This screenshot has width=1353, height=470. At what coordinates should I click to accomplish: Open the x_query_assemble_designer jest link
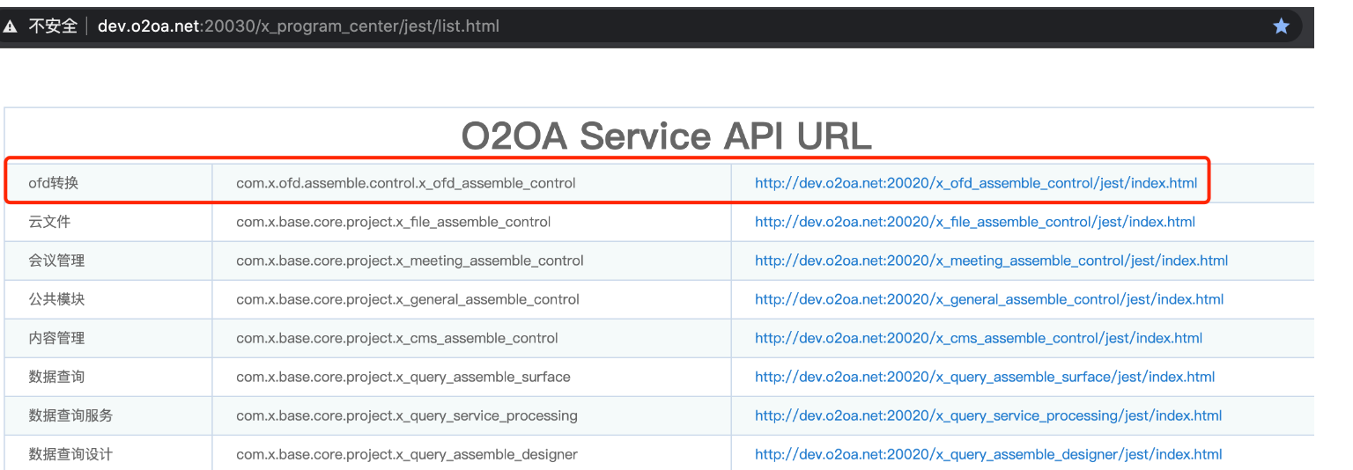point(987,454)
